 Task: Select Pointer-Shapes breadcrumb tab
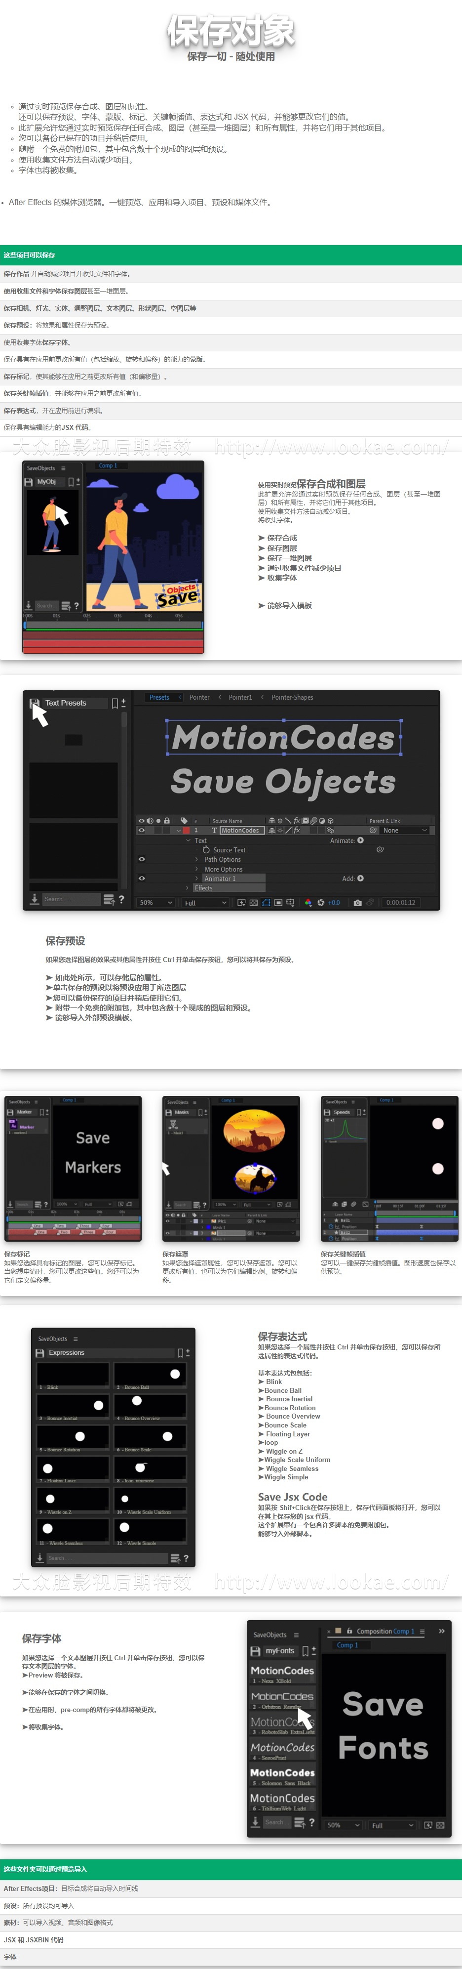[293, 697]
